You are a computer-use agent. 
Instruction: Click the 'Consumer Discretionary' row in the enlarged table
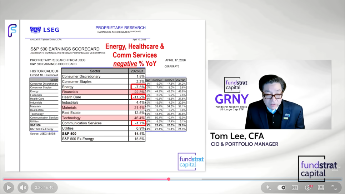click(103, 76)
